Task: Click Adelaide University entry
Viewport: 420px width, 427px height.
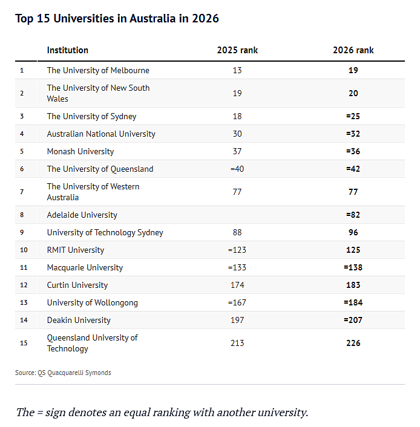Action: [x=82, y=215]
